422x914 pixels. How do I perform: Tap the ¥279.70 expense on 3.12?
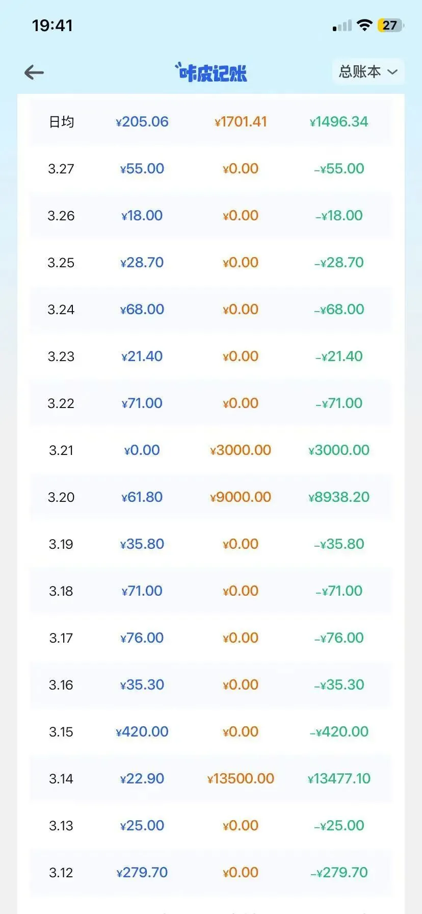(x=142, y=873)
